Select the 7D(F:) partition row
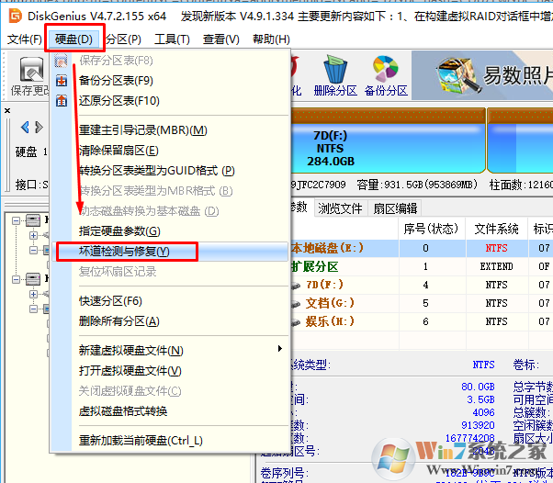 point(422,285)
